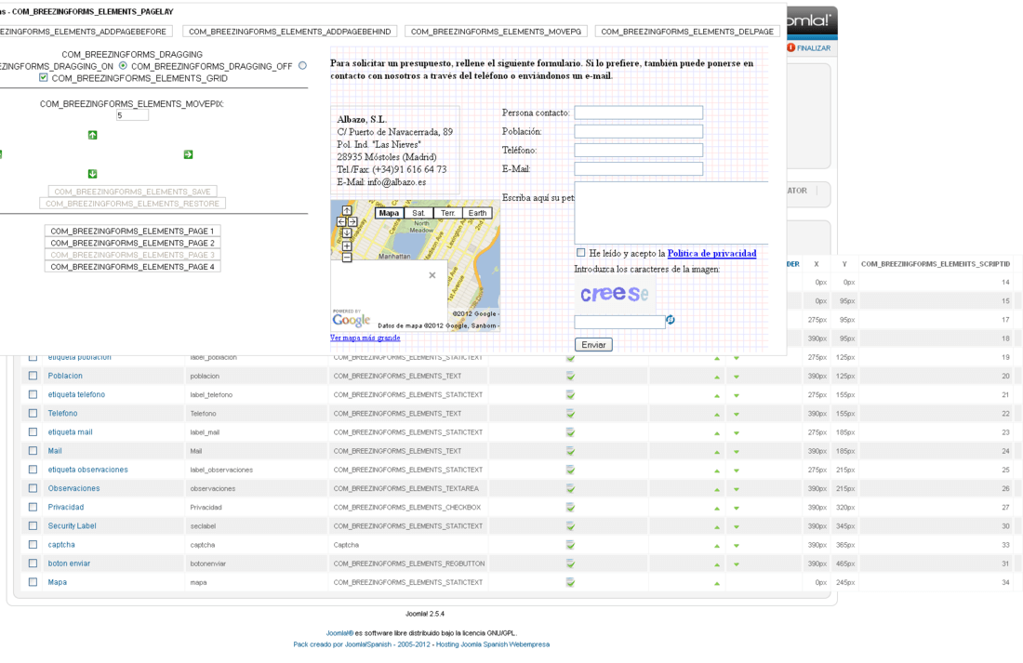Focus the Población text field
The height and width of the screenshot is (663, 1023).
[x=638, y=131]
